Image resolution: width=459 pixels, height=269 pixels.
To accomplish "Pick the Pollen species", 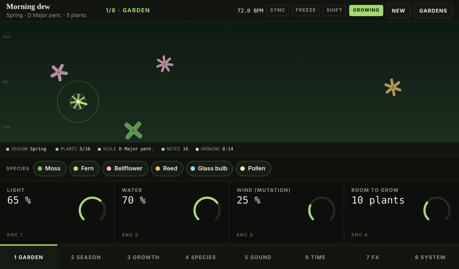I will 253,169.
